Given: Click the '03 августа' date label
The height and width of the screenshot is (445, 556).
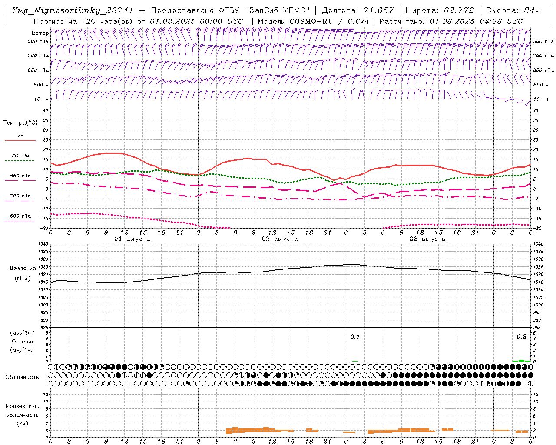Looking at the screenshot, I should [427, 239].
